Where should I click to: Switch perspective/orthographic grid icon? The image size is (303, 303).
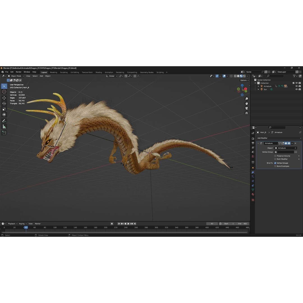point(247,113)
